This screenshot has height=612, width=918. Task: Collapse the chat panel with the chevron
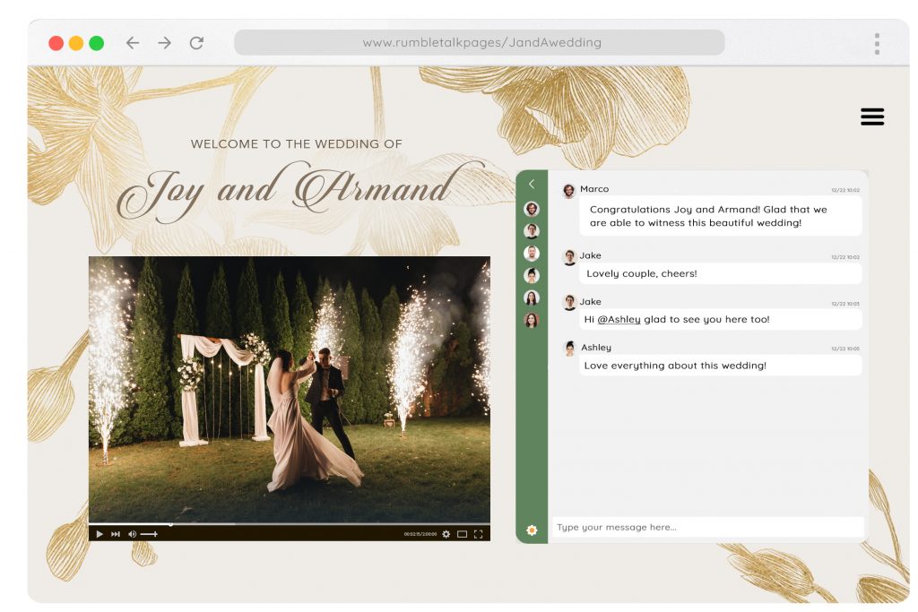point(532,183)
